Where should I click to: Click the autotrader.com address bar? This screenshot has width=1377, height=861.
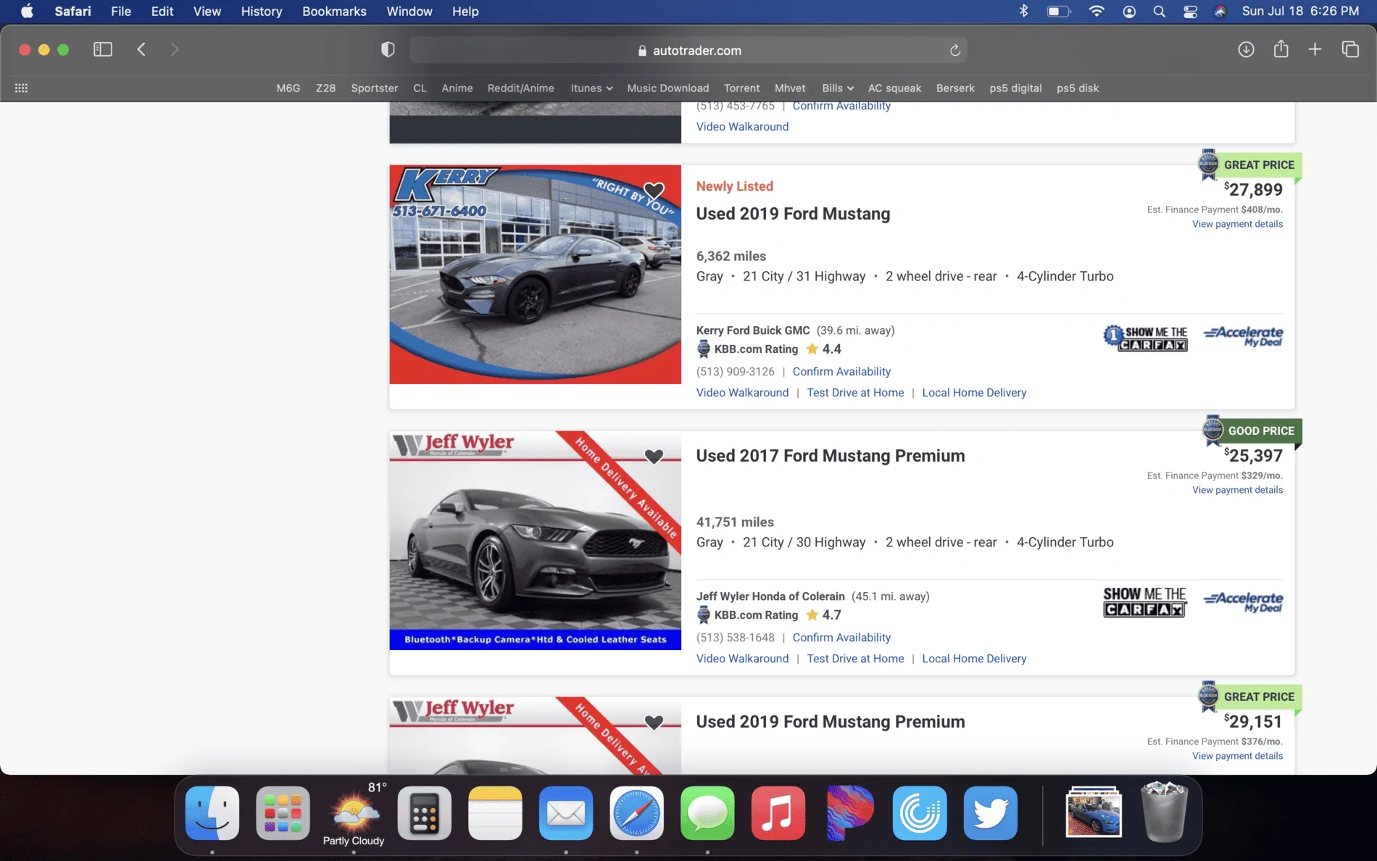(x=688, y=50)
